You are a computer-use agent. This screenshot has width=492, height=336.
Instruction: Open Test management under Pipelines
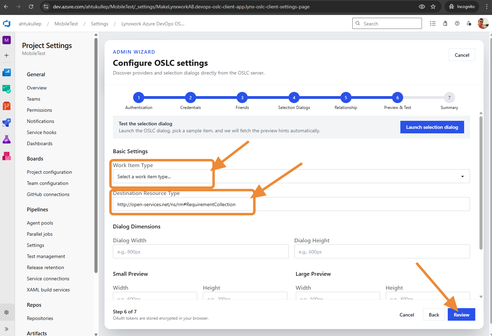[x=46, y=256]
